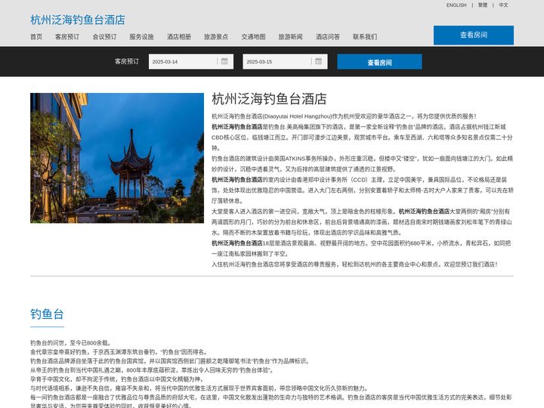Click 查看房间 button in dark booking bar

pos(379,62)
